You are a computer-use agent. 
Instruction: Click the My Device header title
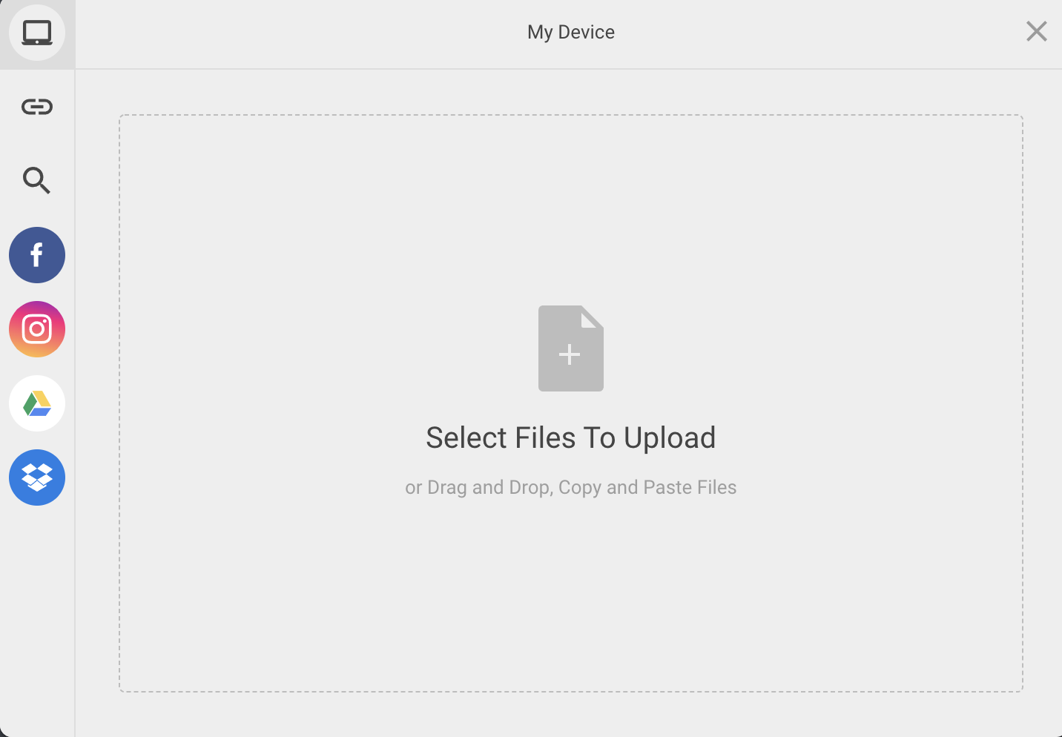pyautogui.click(x=571, y=32)
